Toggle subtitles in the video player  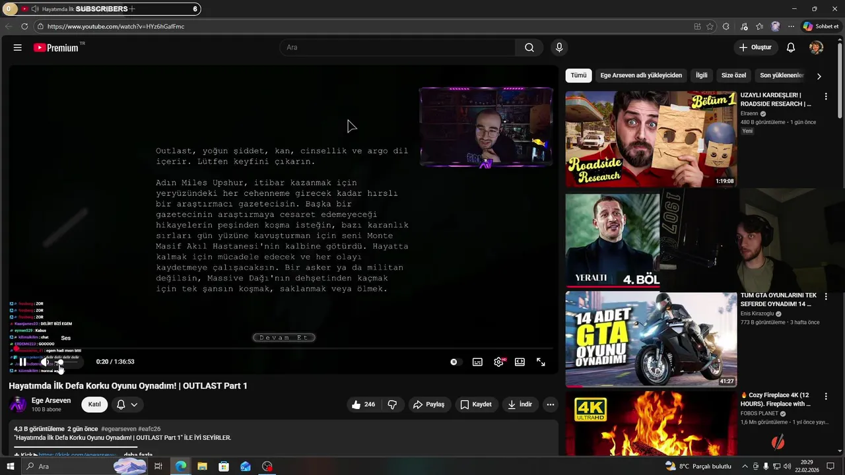click(x=477, y=362)
